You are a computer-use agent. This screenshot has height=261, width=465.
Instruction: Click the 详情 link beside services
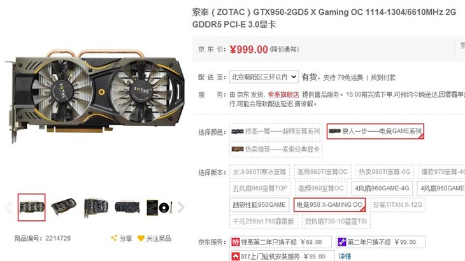click(x=345, y=257)
